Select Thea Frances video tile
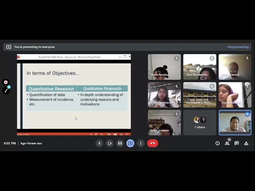This screenshot has height=191, width=255. pos(164,95)
